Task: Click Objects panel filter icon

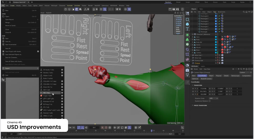Action: coord(249,12)
